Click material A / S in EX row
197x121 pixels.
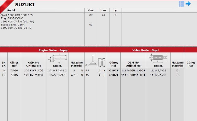(x=74, y=75)
